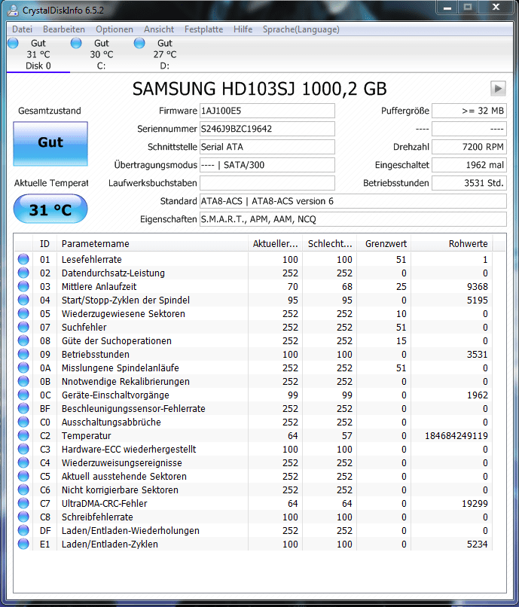
Task: Click status icon for Misslungene Spindelanläufe row
Action: 23,368
